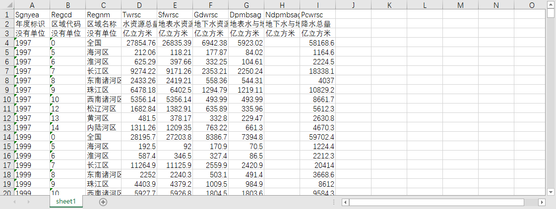Select cell with 长江区 in row 7
The height and width of the screenshot is (209, 556).
(103, 71)
